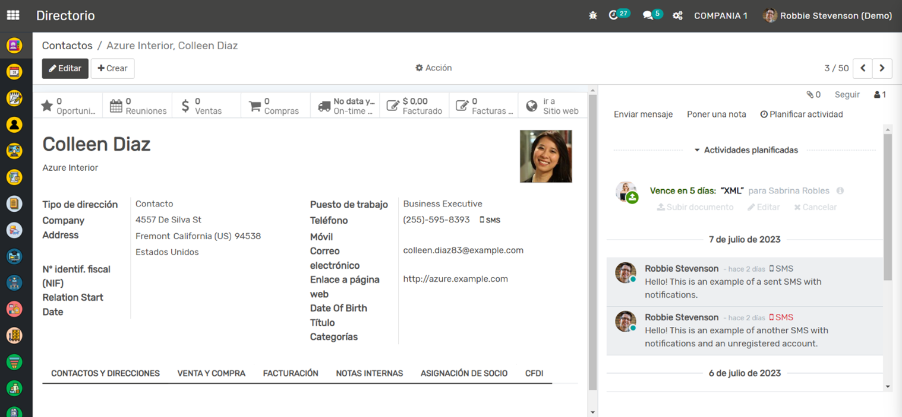Open Compras shopping cart stat button
Image resolution: width=902 pixels, height=417 pixels.
275,106
